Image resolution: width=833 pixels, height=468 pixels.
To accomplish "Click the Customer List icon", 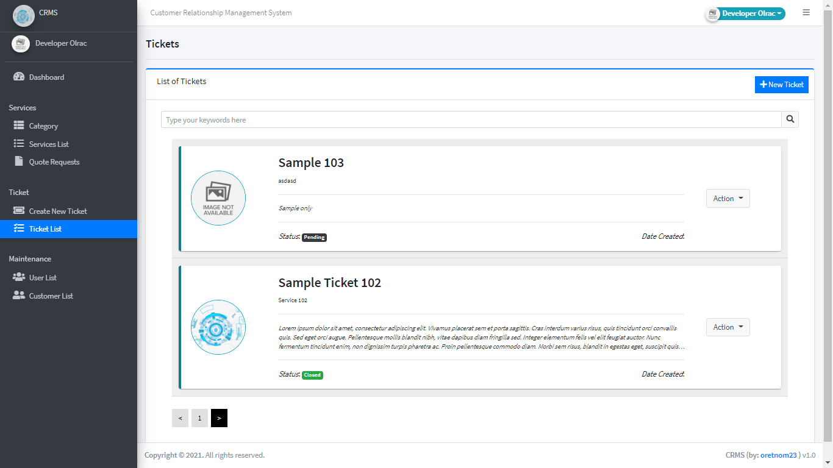I will [x=19, y=296].
